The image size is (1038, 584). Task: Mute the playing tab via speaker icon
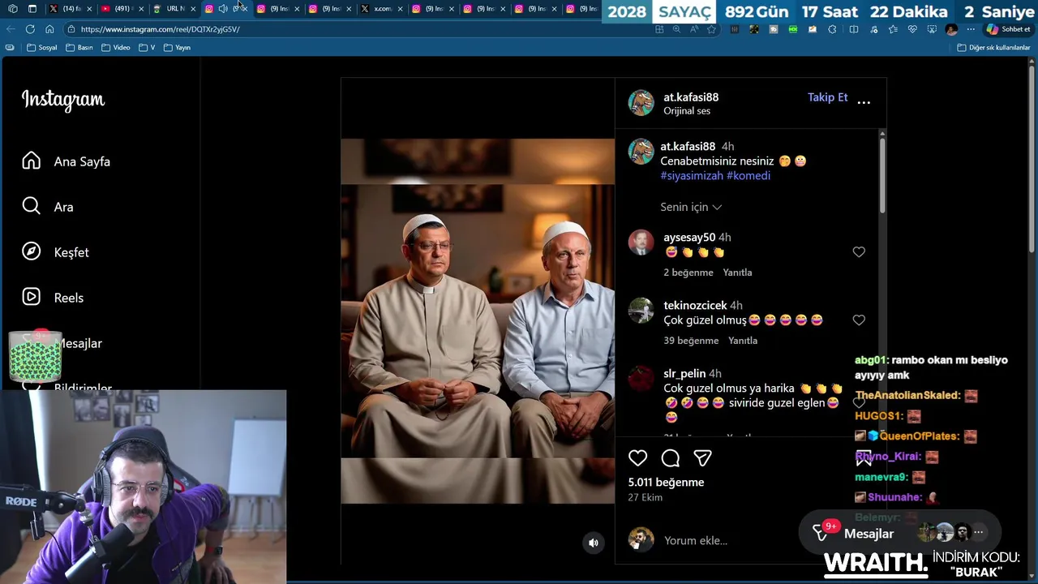[x=223, y=9]
